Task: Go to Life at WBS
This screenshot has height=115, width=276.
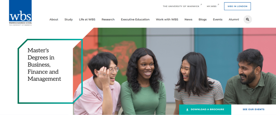Action: coord(87,19)
